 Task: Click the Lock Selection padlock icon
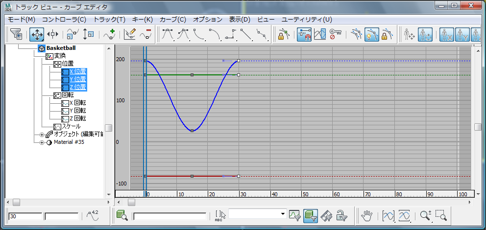pos(284,34)
